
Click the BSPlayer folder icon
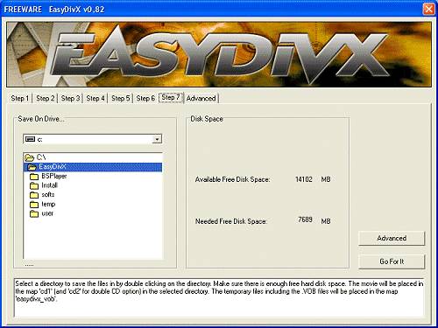pos(34,177)
